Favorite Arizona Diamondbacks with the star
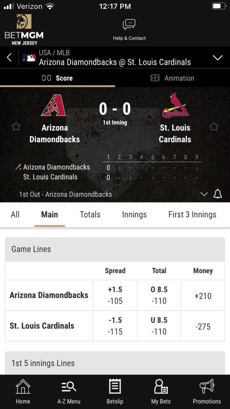Image resolution: width=230 pixels, height=409 pixels. [x=16, y=127]
